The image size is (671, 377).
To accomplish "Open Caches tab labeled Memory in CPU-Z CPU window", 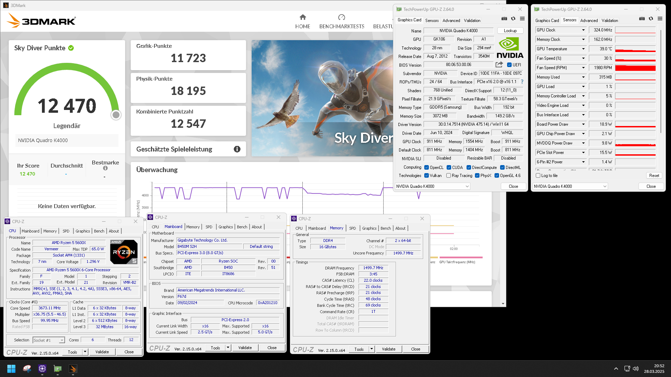I will point(50,231).
